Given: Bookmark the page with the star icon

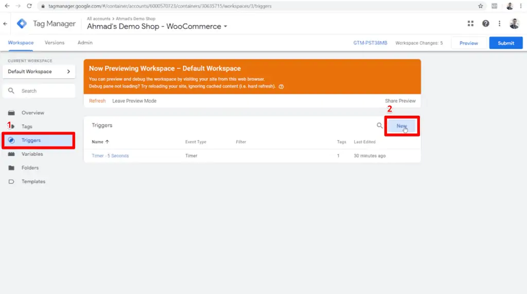Looking at the screenshot, I should [481, 6].
